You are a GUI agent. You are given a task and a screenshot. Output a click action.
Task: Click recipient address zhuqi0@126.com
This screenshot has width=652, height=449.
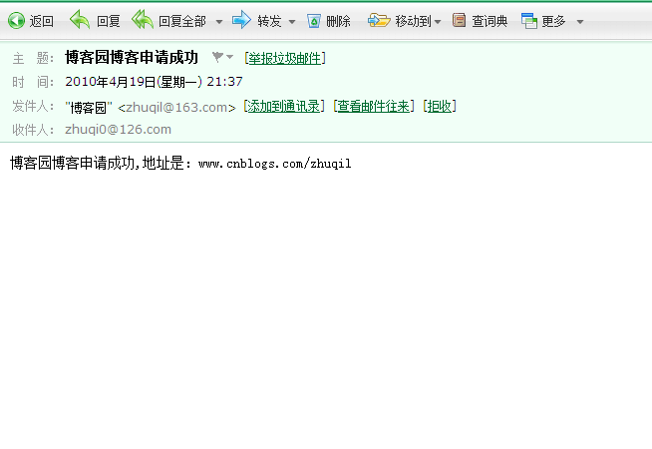tap(118, 130)
